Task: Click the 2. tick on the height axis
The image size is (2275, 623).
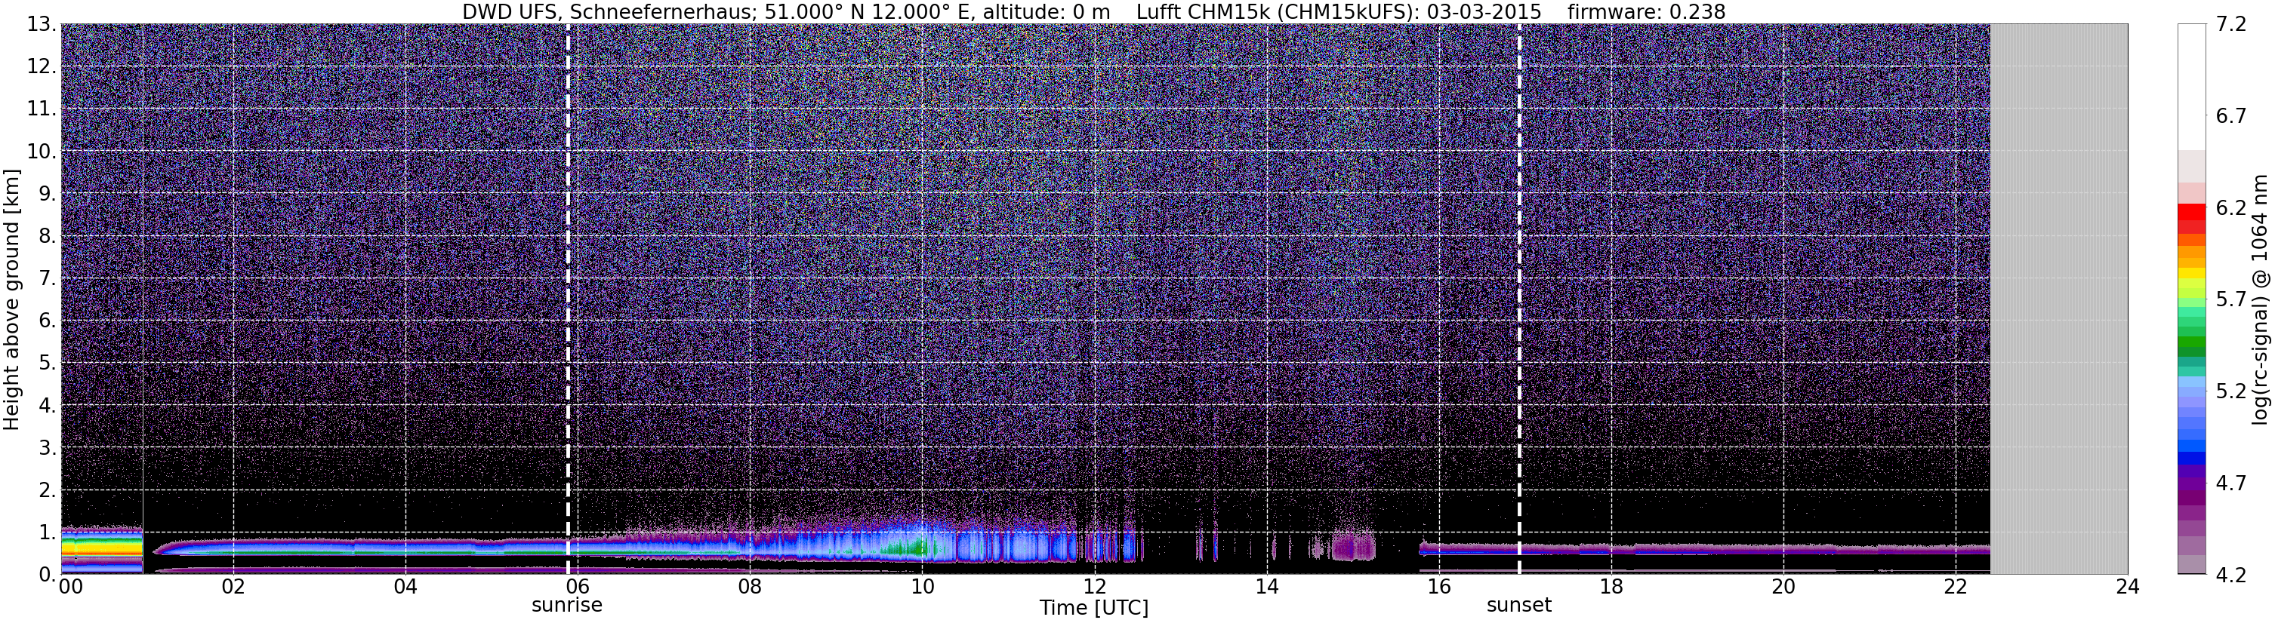Action: [47, 489]
